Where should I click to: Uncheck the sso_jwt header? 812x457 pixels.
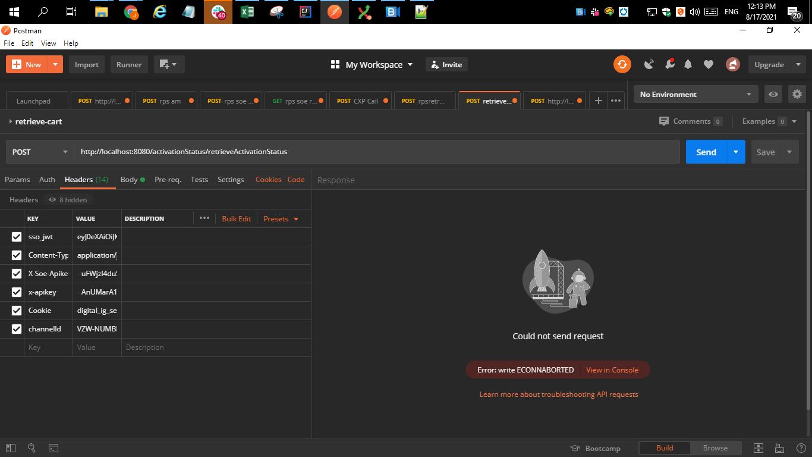click(x=16, y=236)
